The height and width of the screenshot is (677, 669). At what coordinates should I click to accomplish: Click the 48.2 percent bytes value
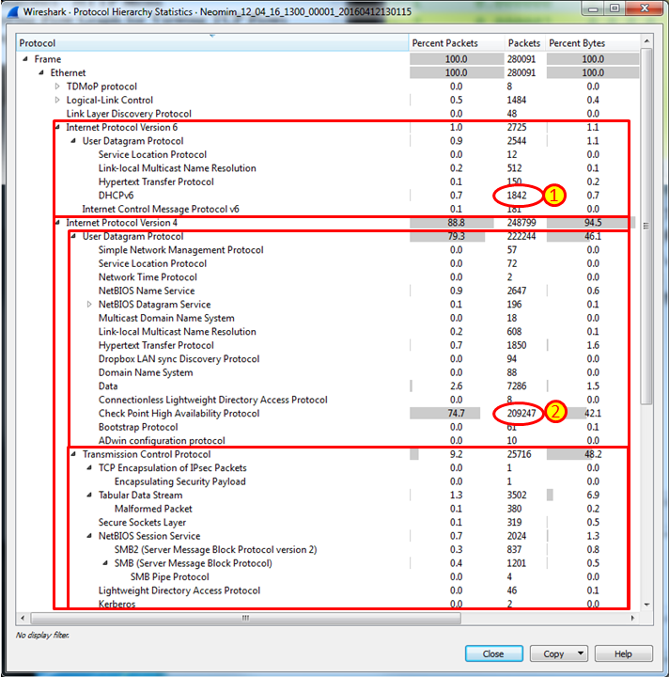click(593, 454)
